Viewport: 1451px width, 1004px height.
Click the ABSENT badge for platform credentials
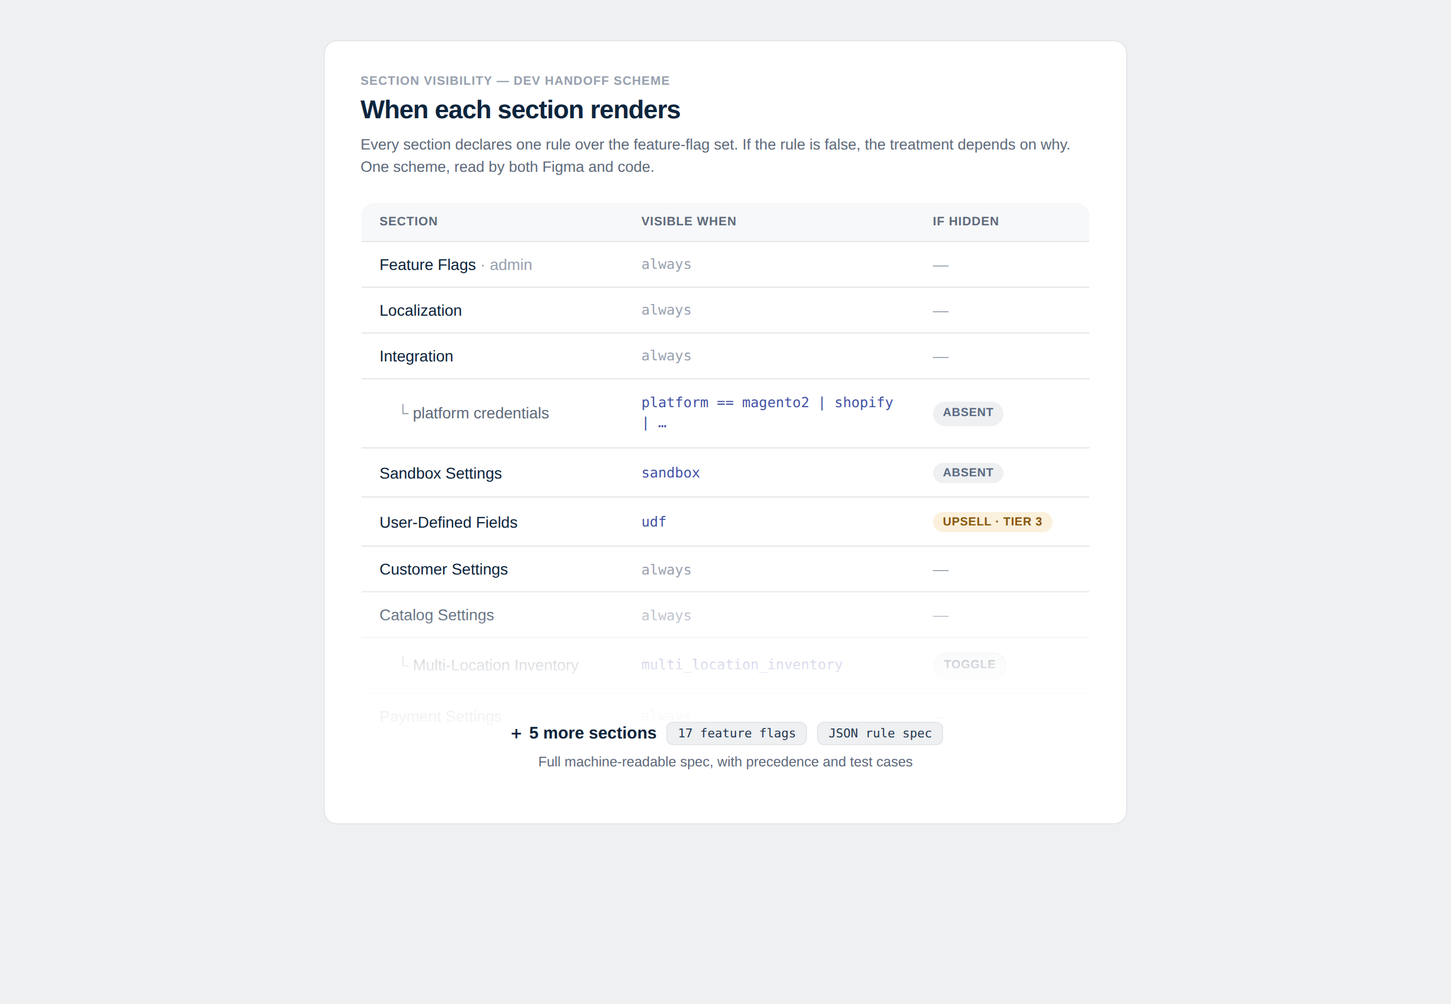tap(968, 413)
